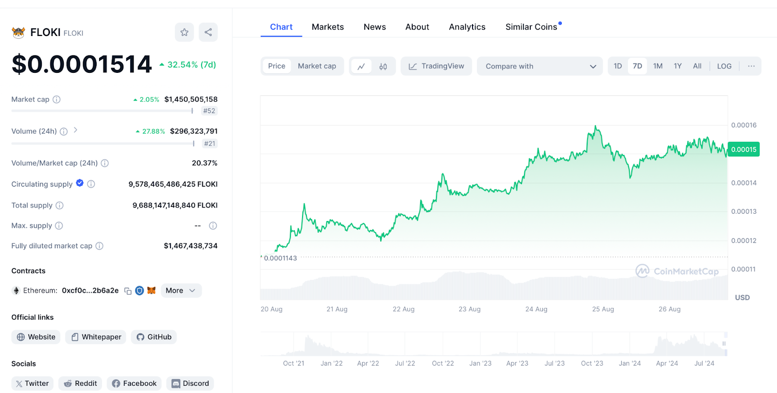Screen dimensions: 777x393
Task: Click the info icon beside the Max. supply value
Action: 213,226
